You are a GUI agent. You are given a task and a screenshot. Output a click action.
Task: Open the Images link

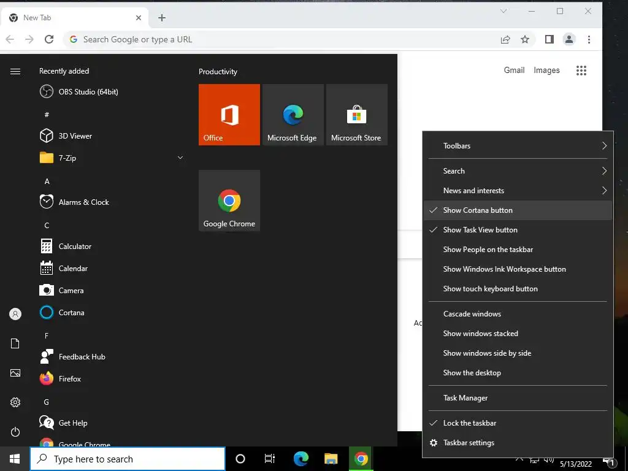pyautogui.click(x=546, y=70)
